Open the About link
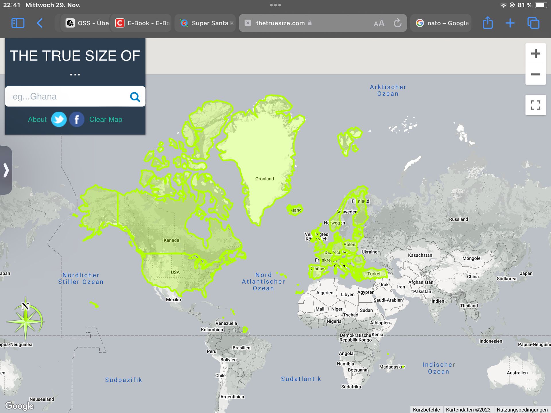This screenshot has height=413, width=551. (x=37, y=119)
